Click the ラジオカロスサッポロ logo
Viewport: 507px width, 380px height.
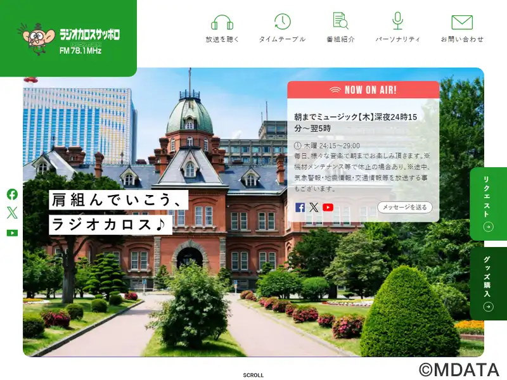[x=68, y=39]
